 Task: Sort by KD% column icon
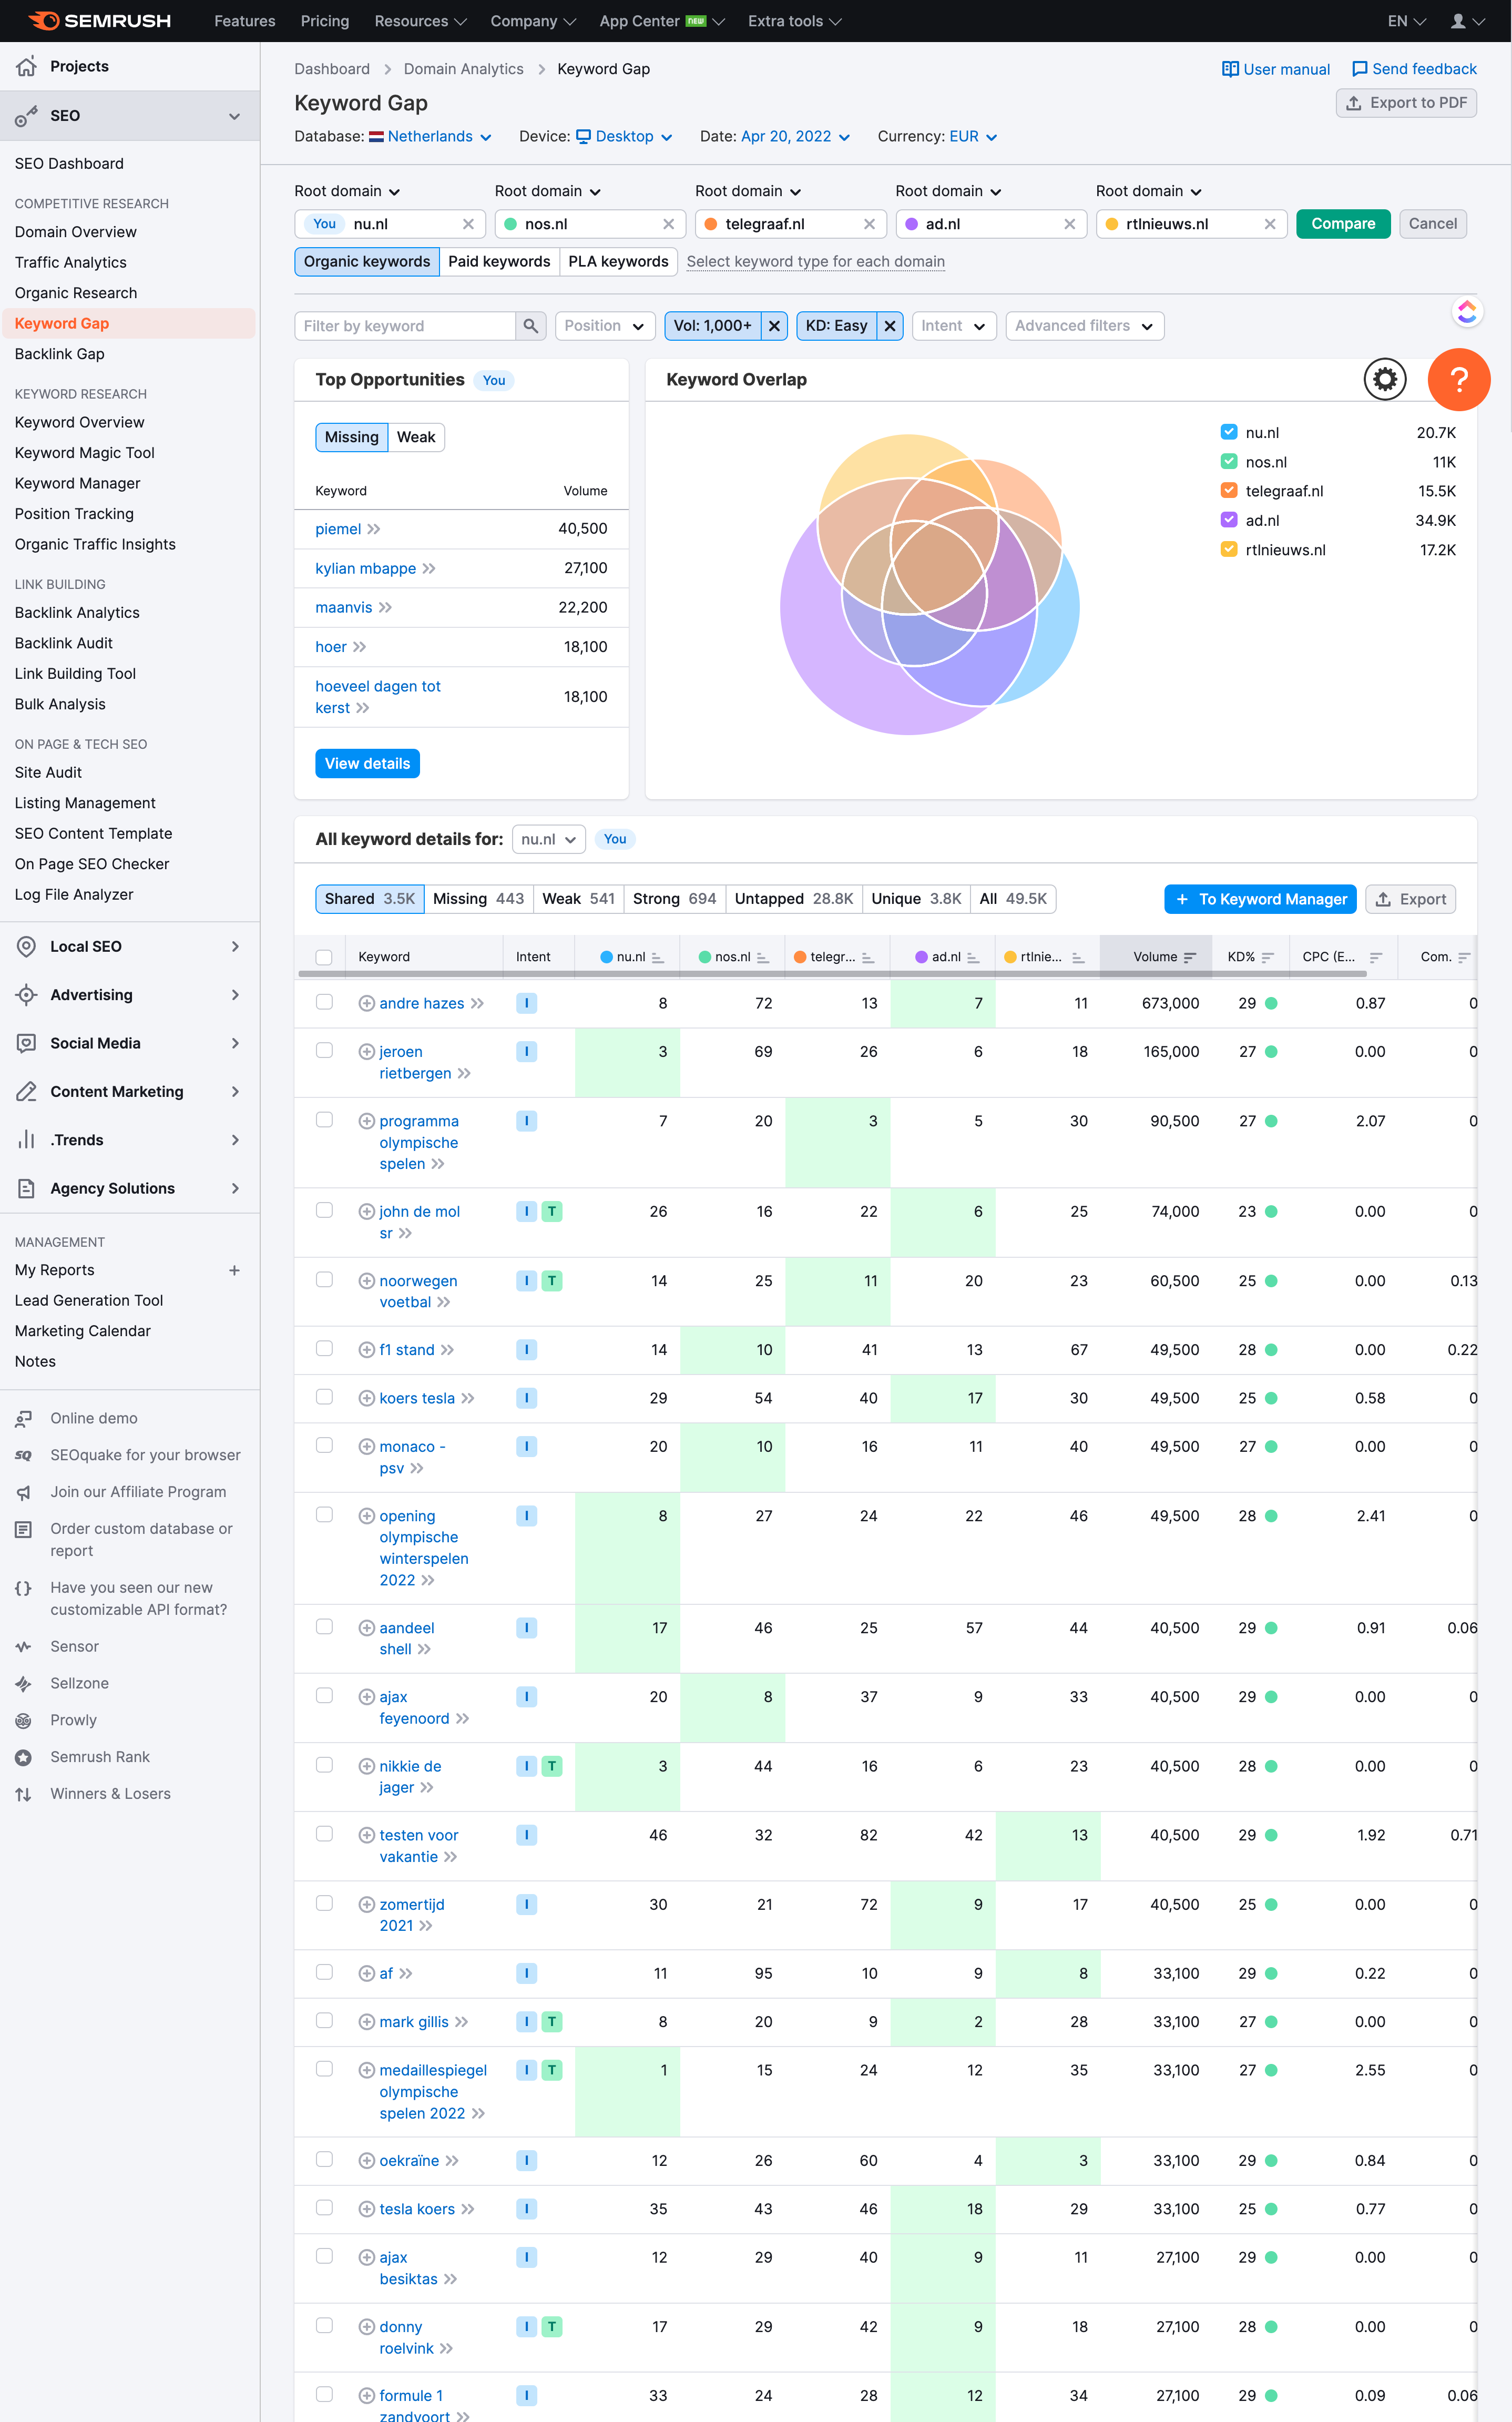click(1268, 957)
